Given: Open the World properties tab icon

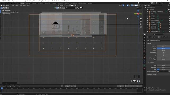Looking at the screenshot, I should [144, 51].
